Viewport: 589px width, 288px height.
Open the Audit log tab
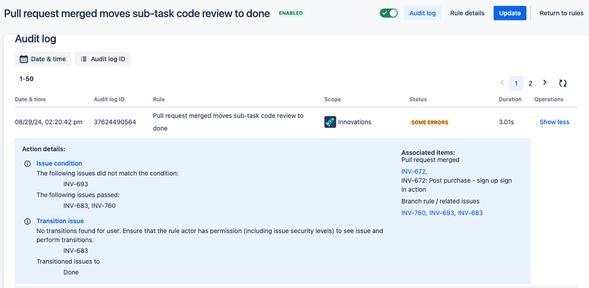[x=423, y=13]
